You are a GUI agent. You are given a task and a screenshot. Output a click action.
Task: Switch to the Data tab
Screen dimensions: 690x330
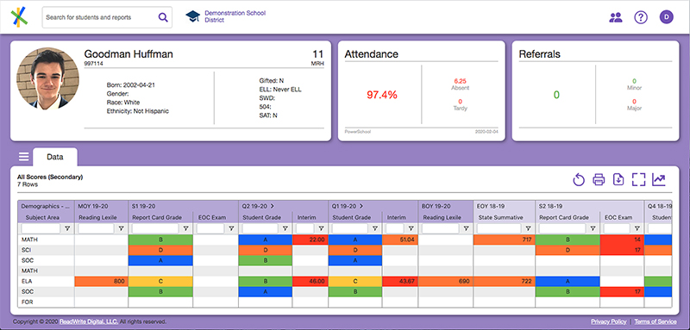pyautogui.click(x=55, y=157)
